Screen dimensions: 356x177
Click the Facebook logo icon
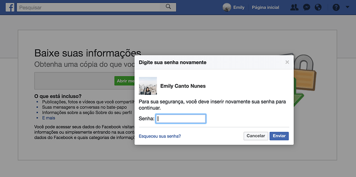click(x=10, y=7)
